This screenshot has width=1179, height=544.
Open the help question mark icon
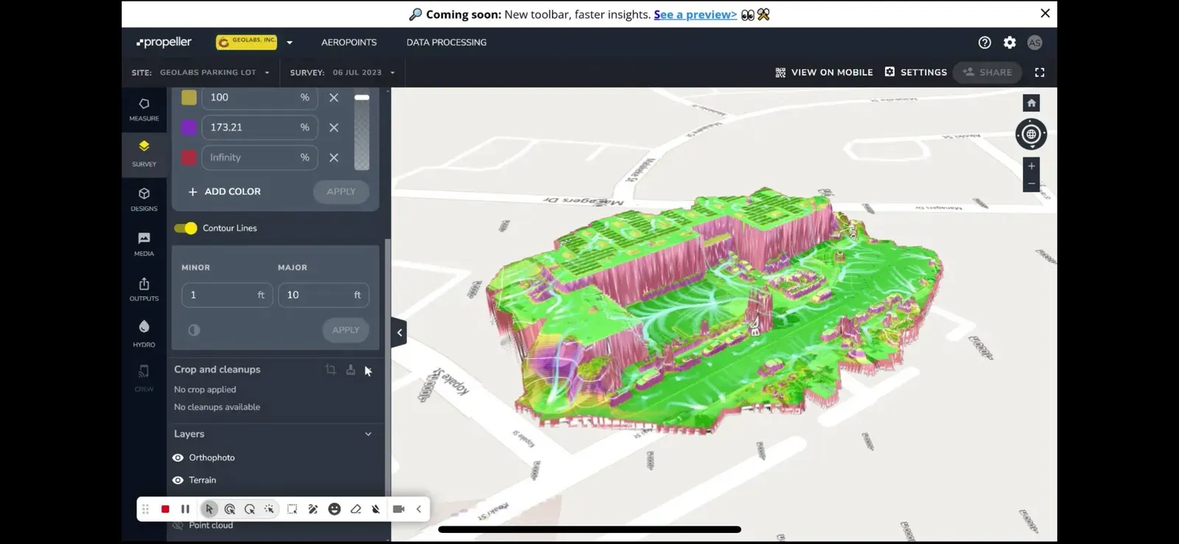[984, 43]
